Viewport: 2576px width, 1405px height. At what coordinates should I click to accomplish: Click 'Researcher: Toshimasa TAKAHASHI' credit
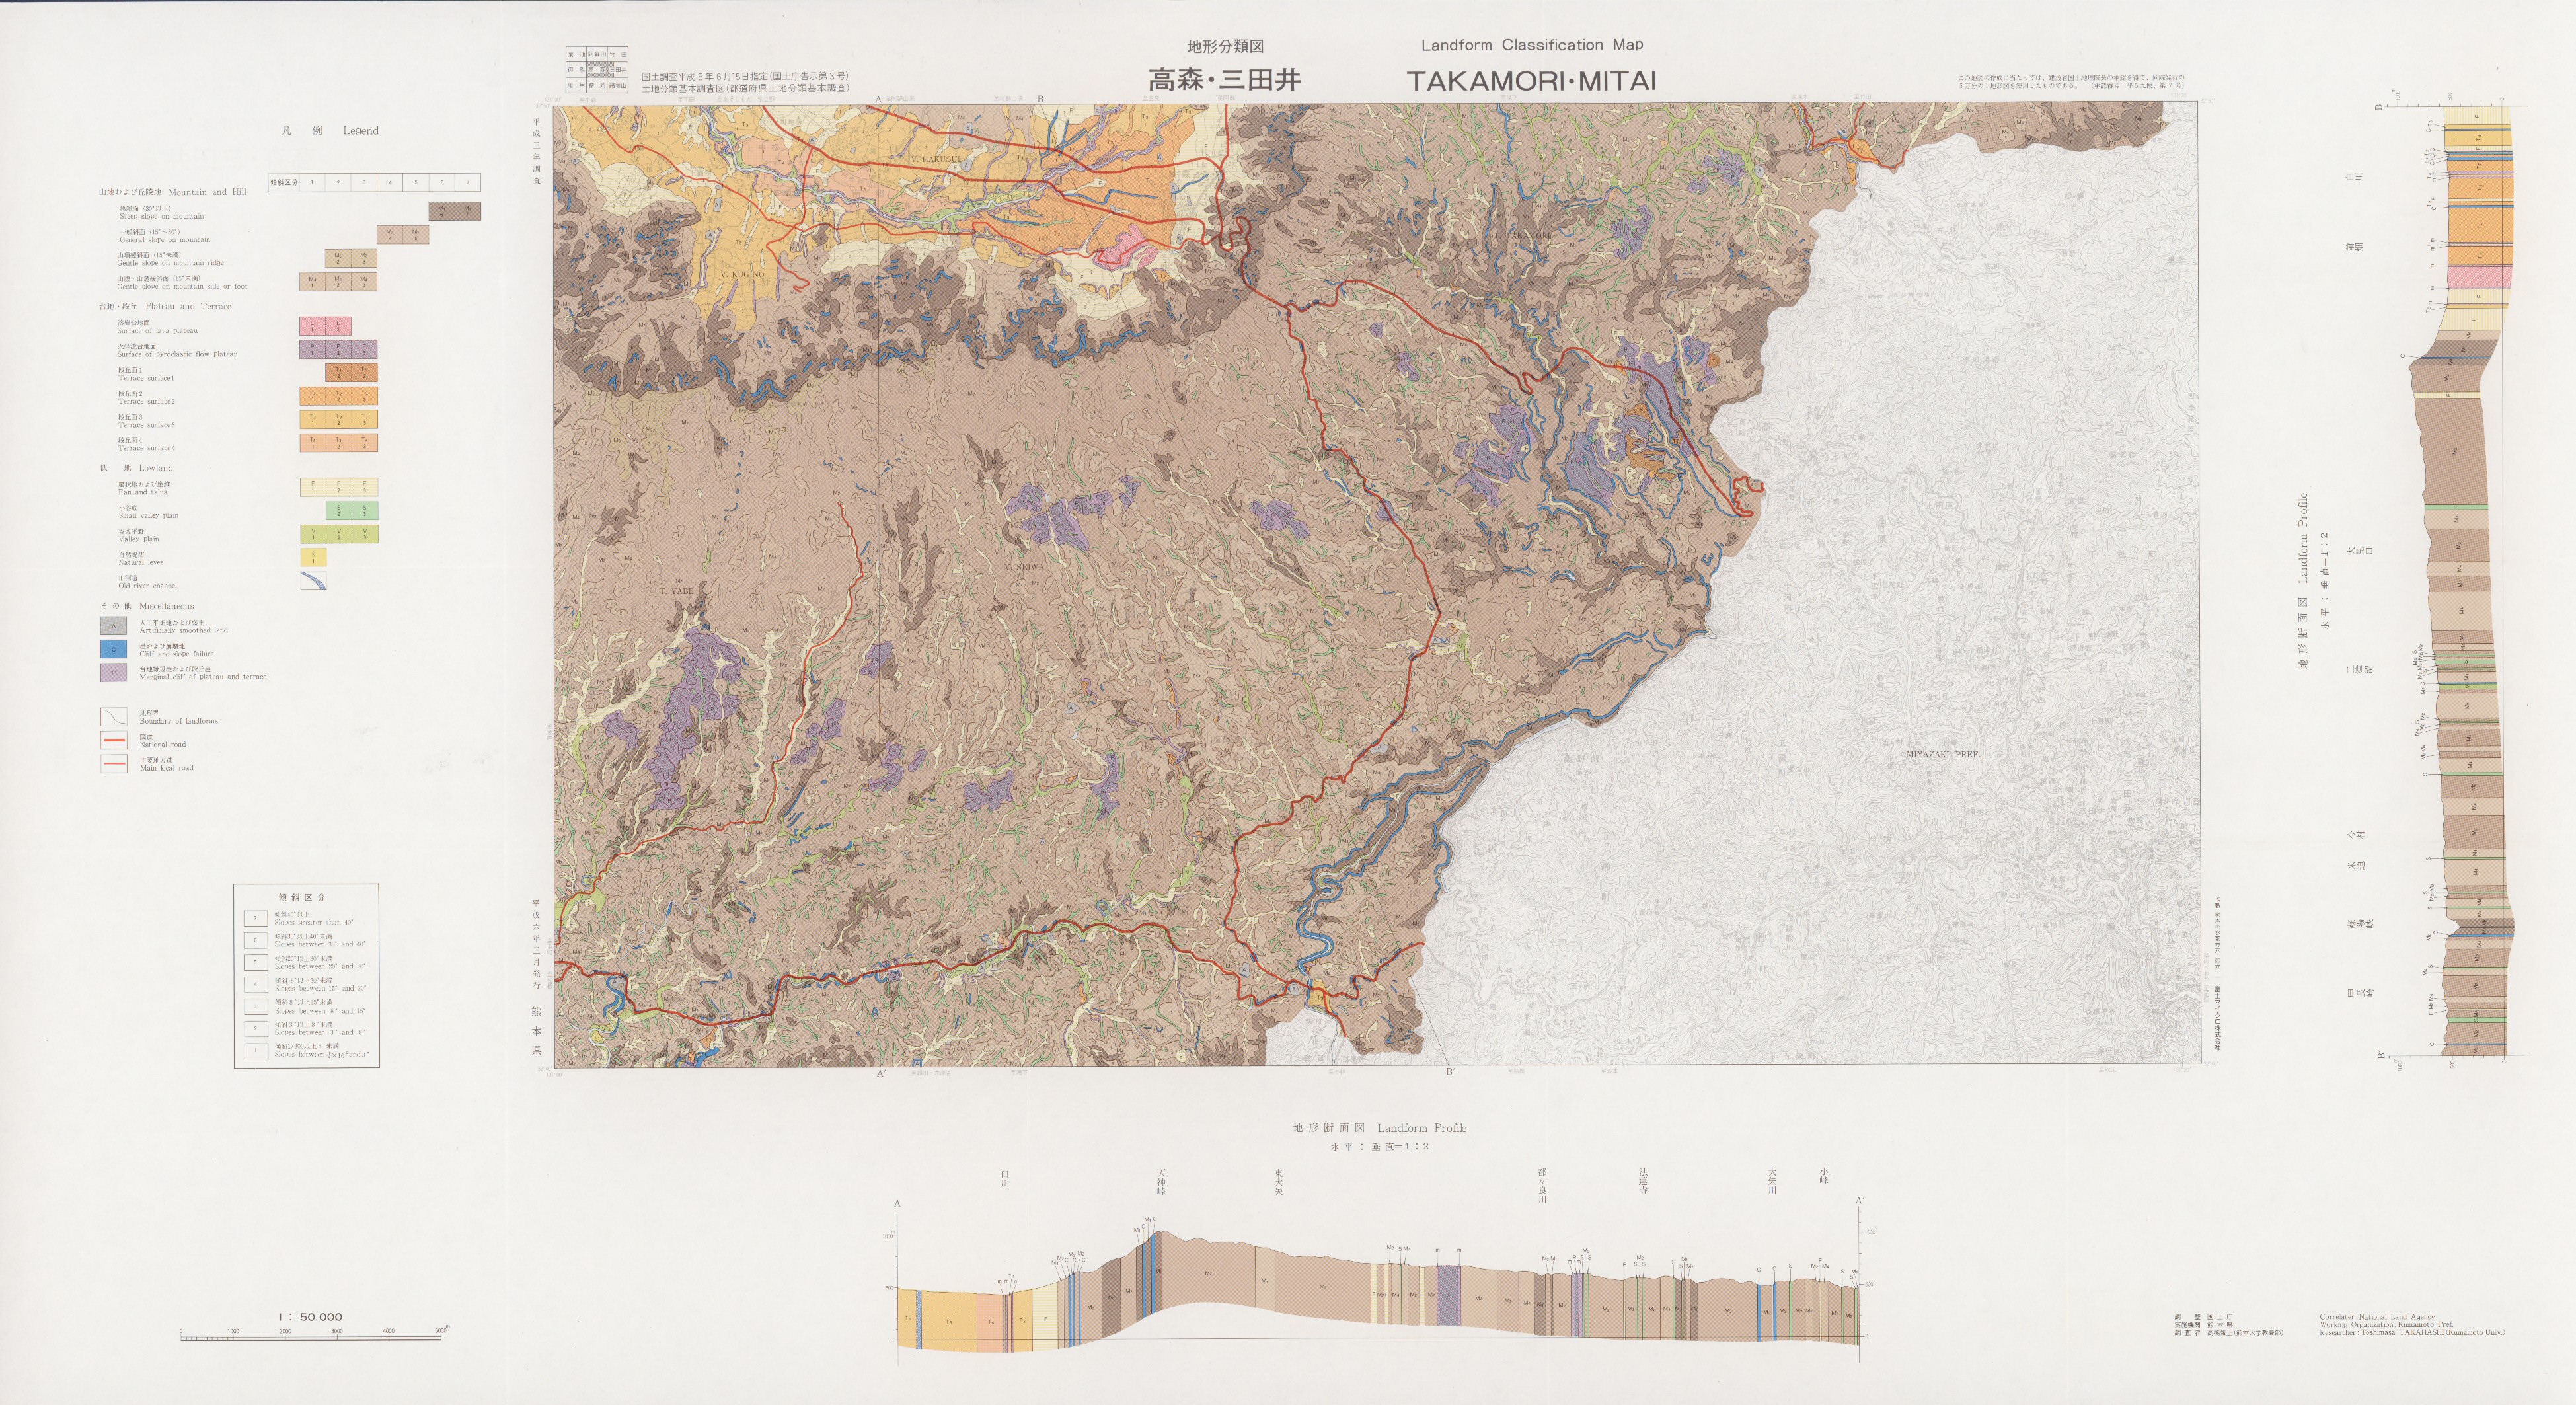[2413, 1333]
